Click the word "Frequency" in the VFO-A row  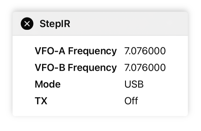(92, 51)
